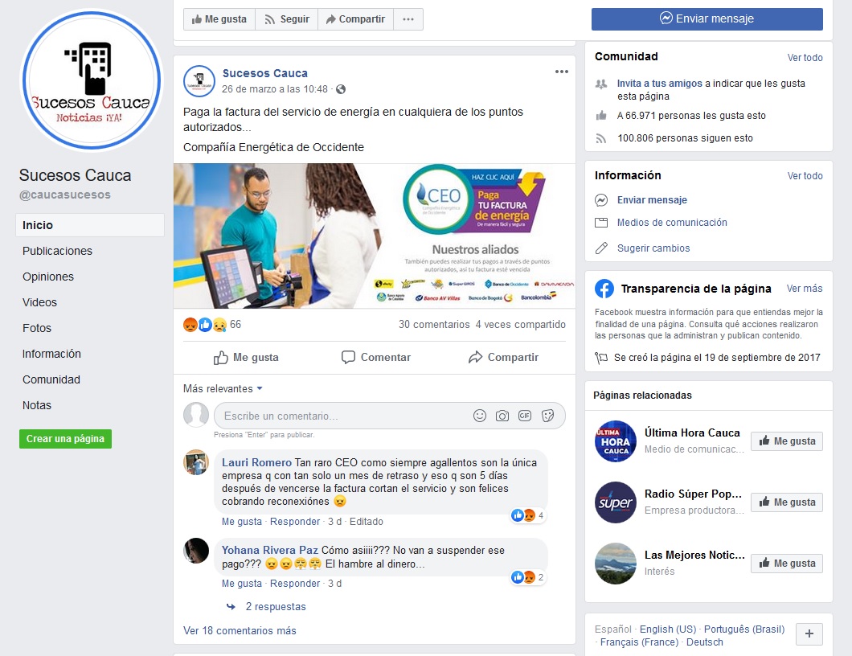Like Las Mejores Noticias page
852x656 pixels.
(x=787, y=563)
